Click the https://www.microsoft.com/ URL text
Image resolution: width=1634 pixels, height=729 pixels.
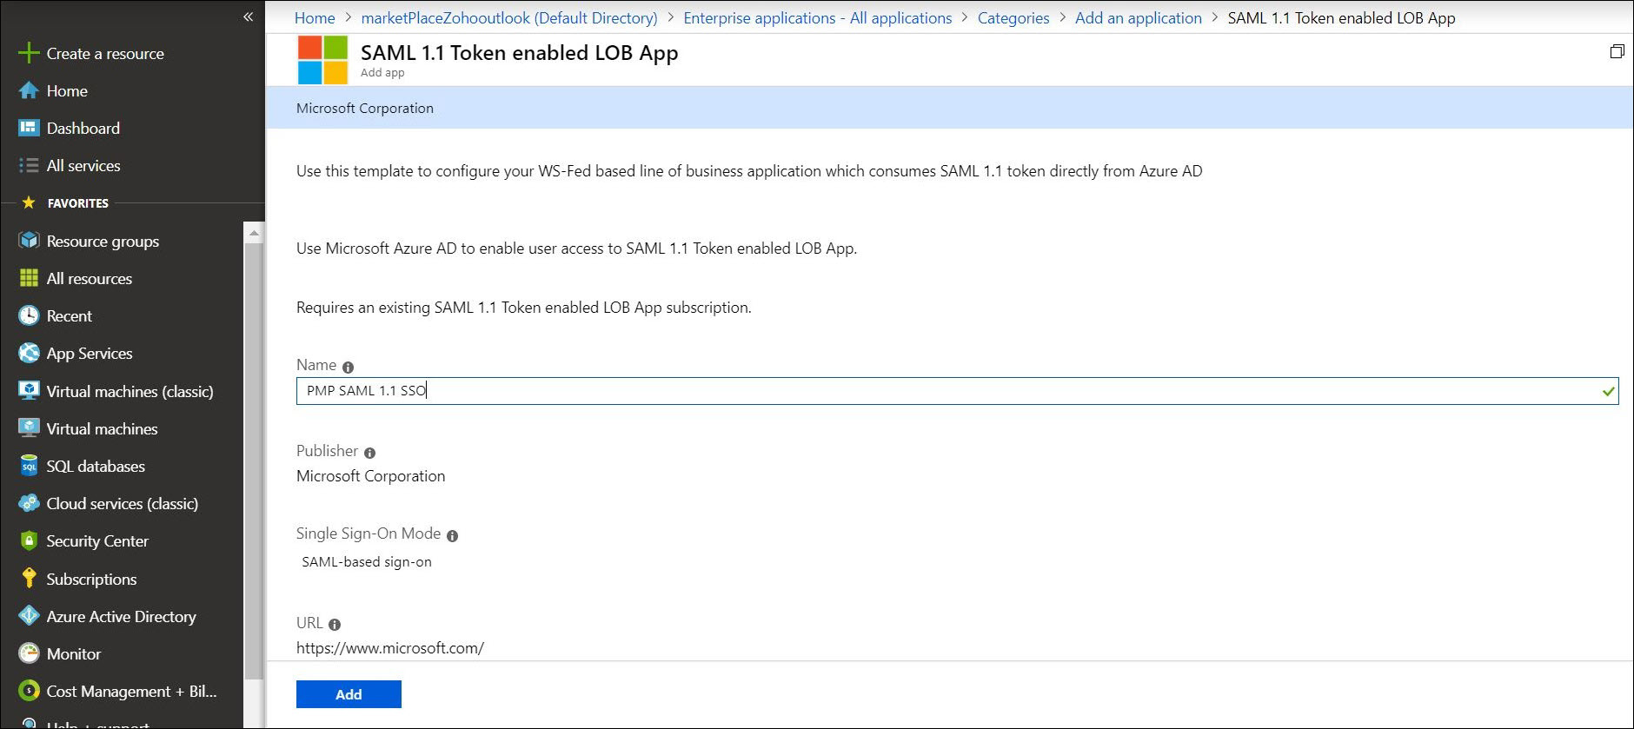coord(390,648)
